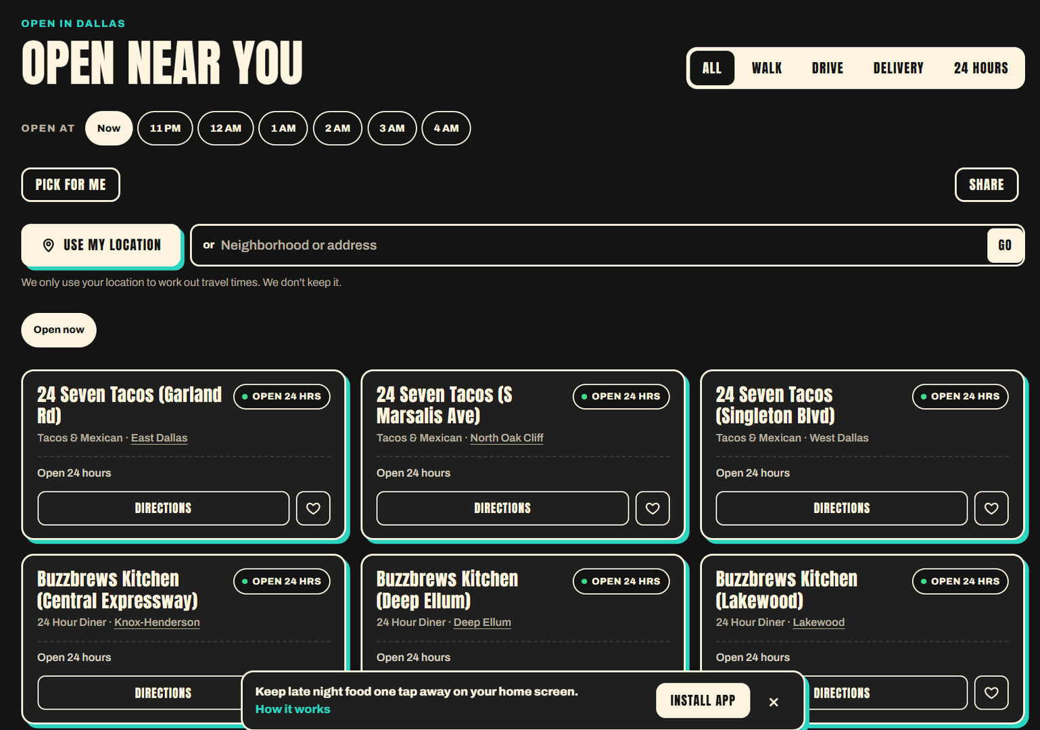1040x730 pixels.
Task: Favorite 24 Seven Tacos Garland Rd heart icon
Action: (x=313, y=508)
